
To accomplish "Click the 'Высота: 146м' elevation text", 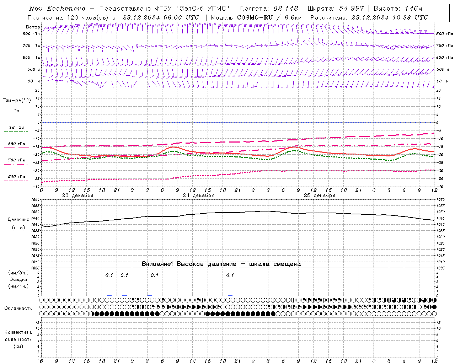I will click(x=398, y=9).
